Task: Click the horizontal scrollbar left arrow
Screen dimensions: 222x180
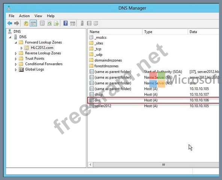Action: 90,165
